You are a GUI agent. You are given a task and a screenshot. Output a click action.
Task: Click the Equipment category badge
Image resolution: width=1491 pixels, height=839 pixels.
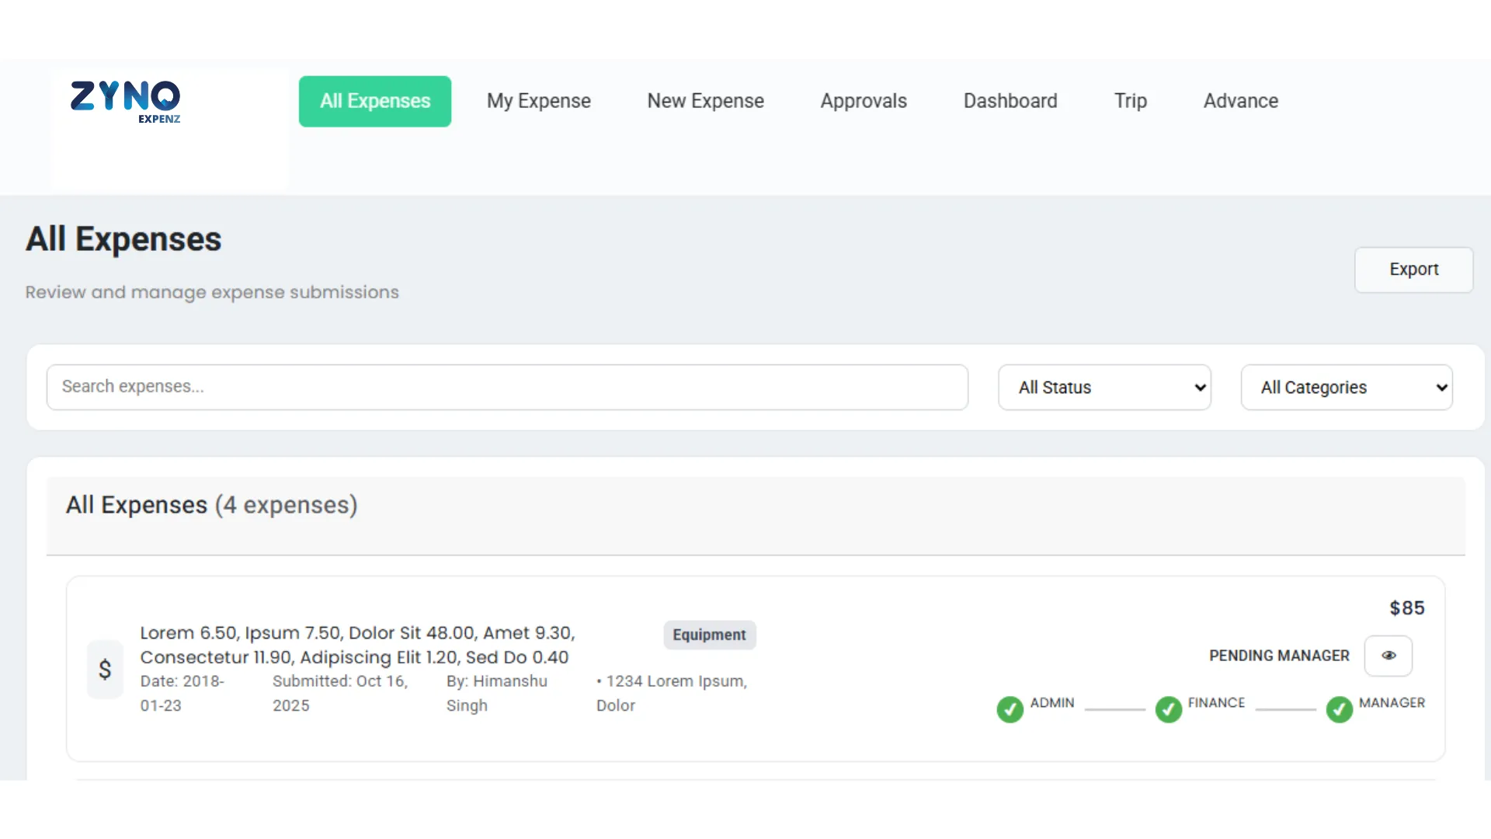click(709, 635)
